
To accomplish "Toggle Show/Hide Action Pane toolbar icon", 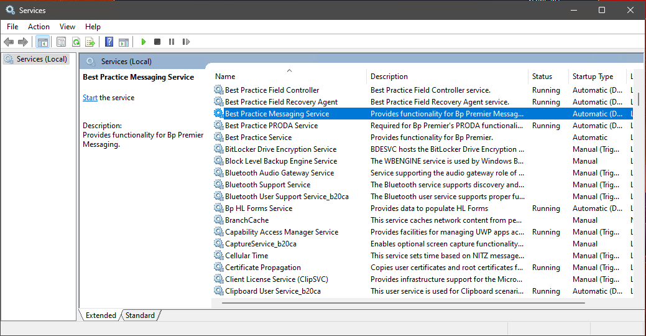I will click(x=124, y=42).
